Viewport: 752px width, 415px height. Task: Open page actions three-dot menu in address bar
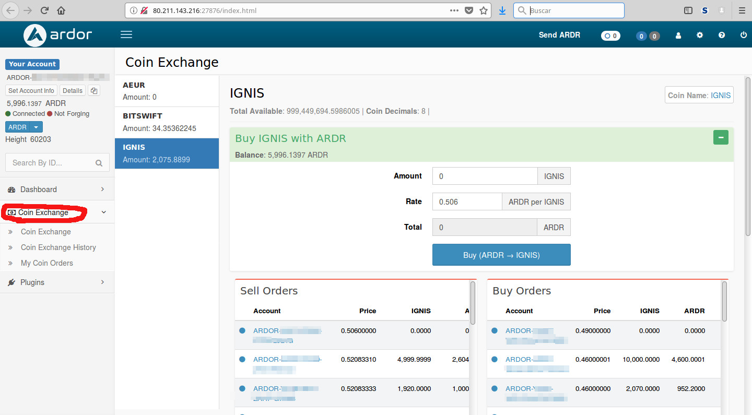[454, 10]
